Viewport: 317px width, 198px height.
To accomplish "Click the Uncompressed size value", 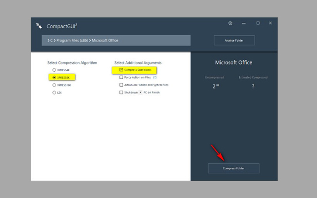I will coord(215,86).
